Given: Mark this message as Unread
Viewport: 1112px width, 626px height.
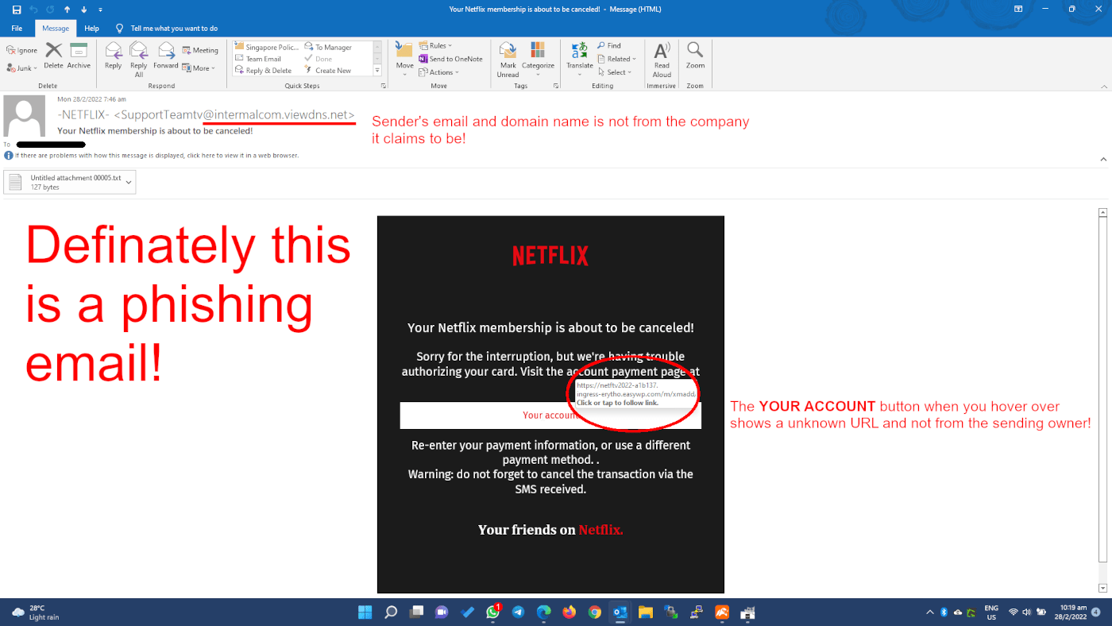Looking at the screenshot, I should (x=508, y=60).
